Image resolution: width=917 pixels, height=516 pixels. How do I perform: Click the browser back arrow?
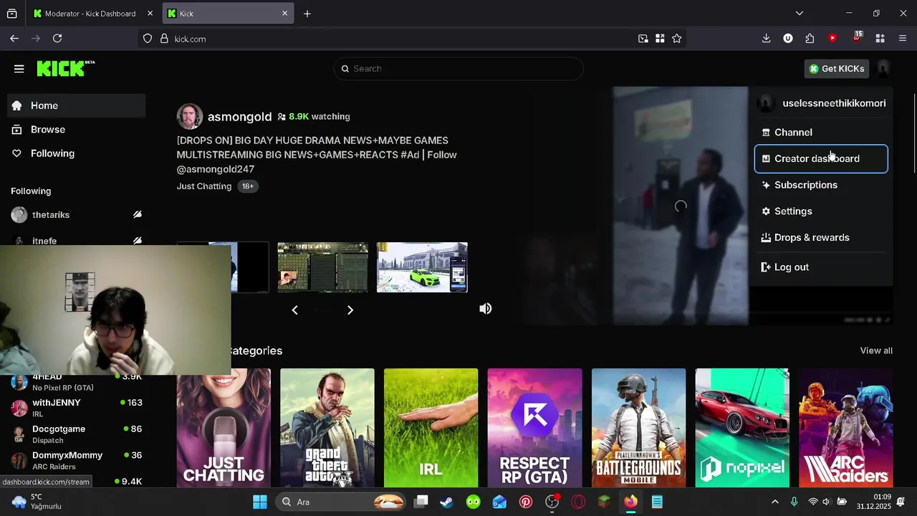[x=14, y=39]
